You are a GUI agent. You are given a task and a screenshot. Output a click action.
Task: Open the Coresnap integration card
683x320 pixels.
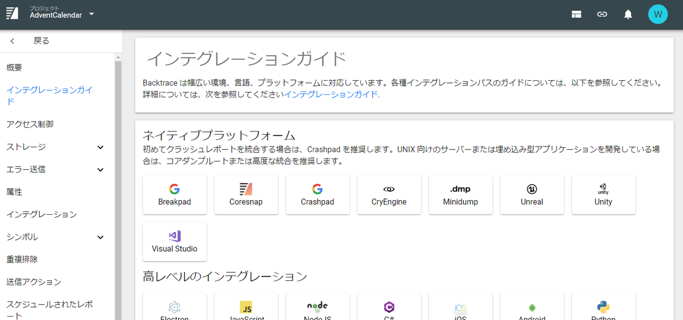pyautogui.click(x=246, y=195)
